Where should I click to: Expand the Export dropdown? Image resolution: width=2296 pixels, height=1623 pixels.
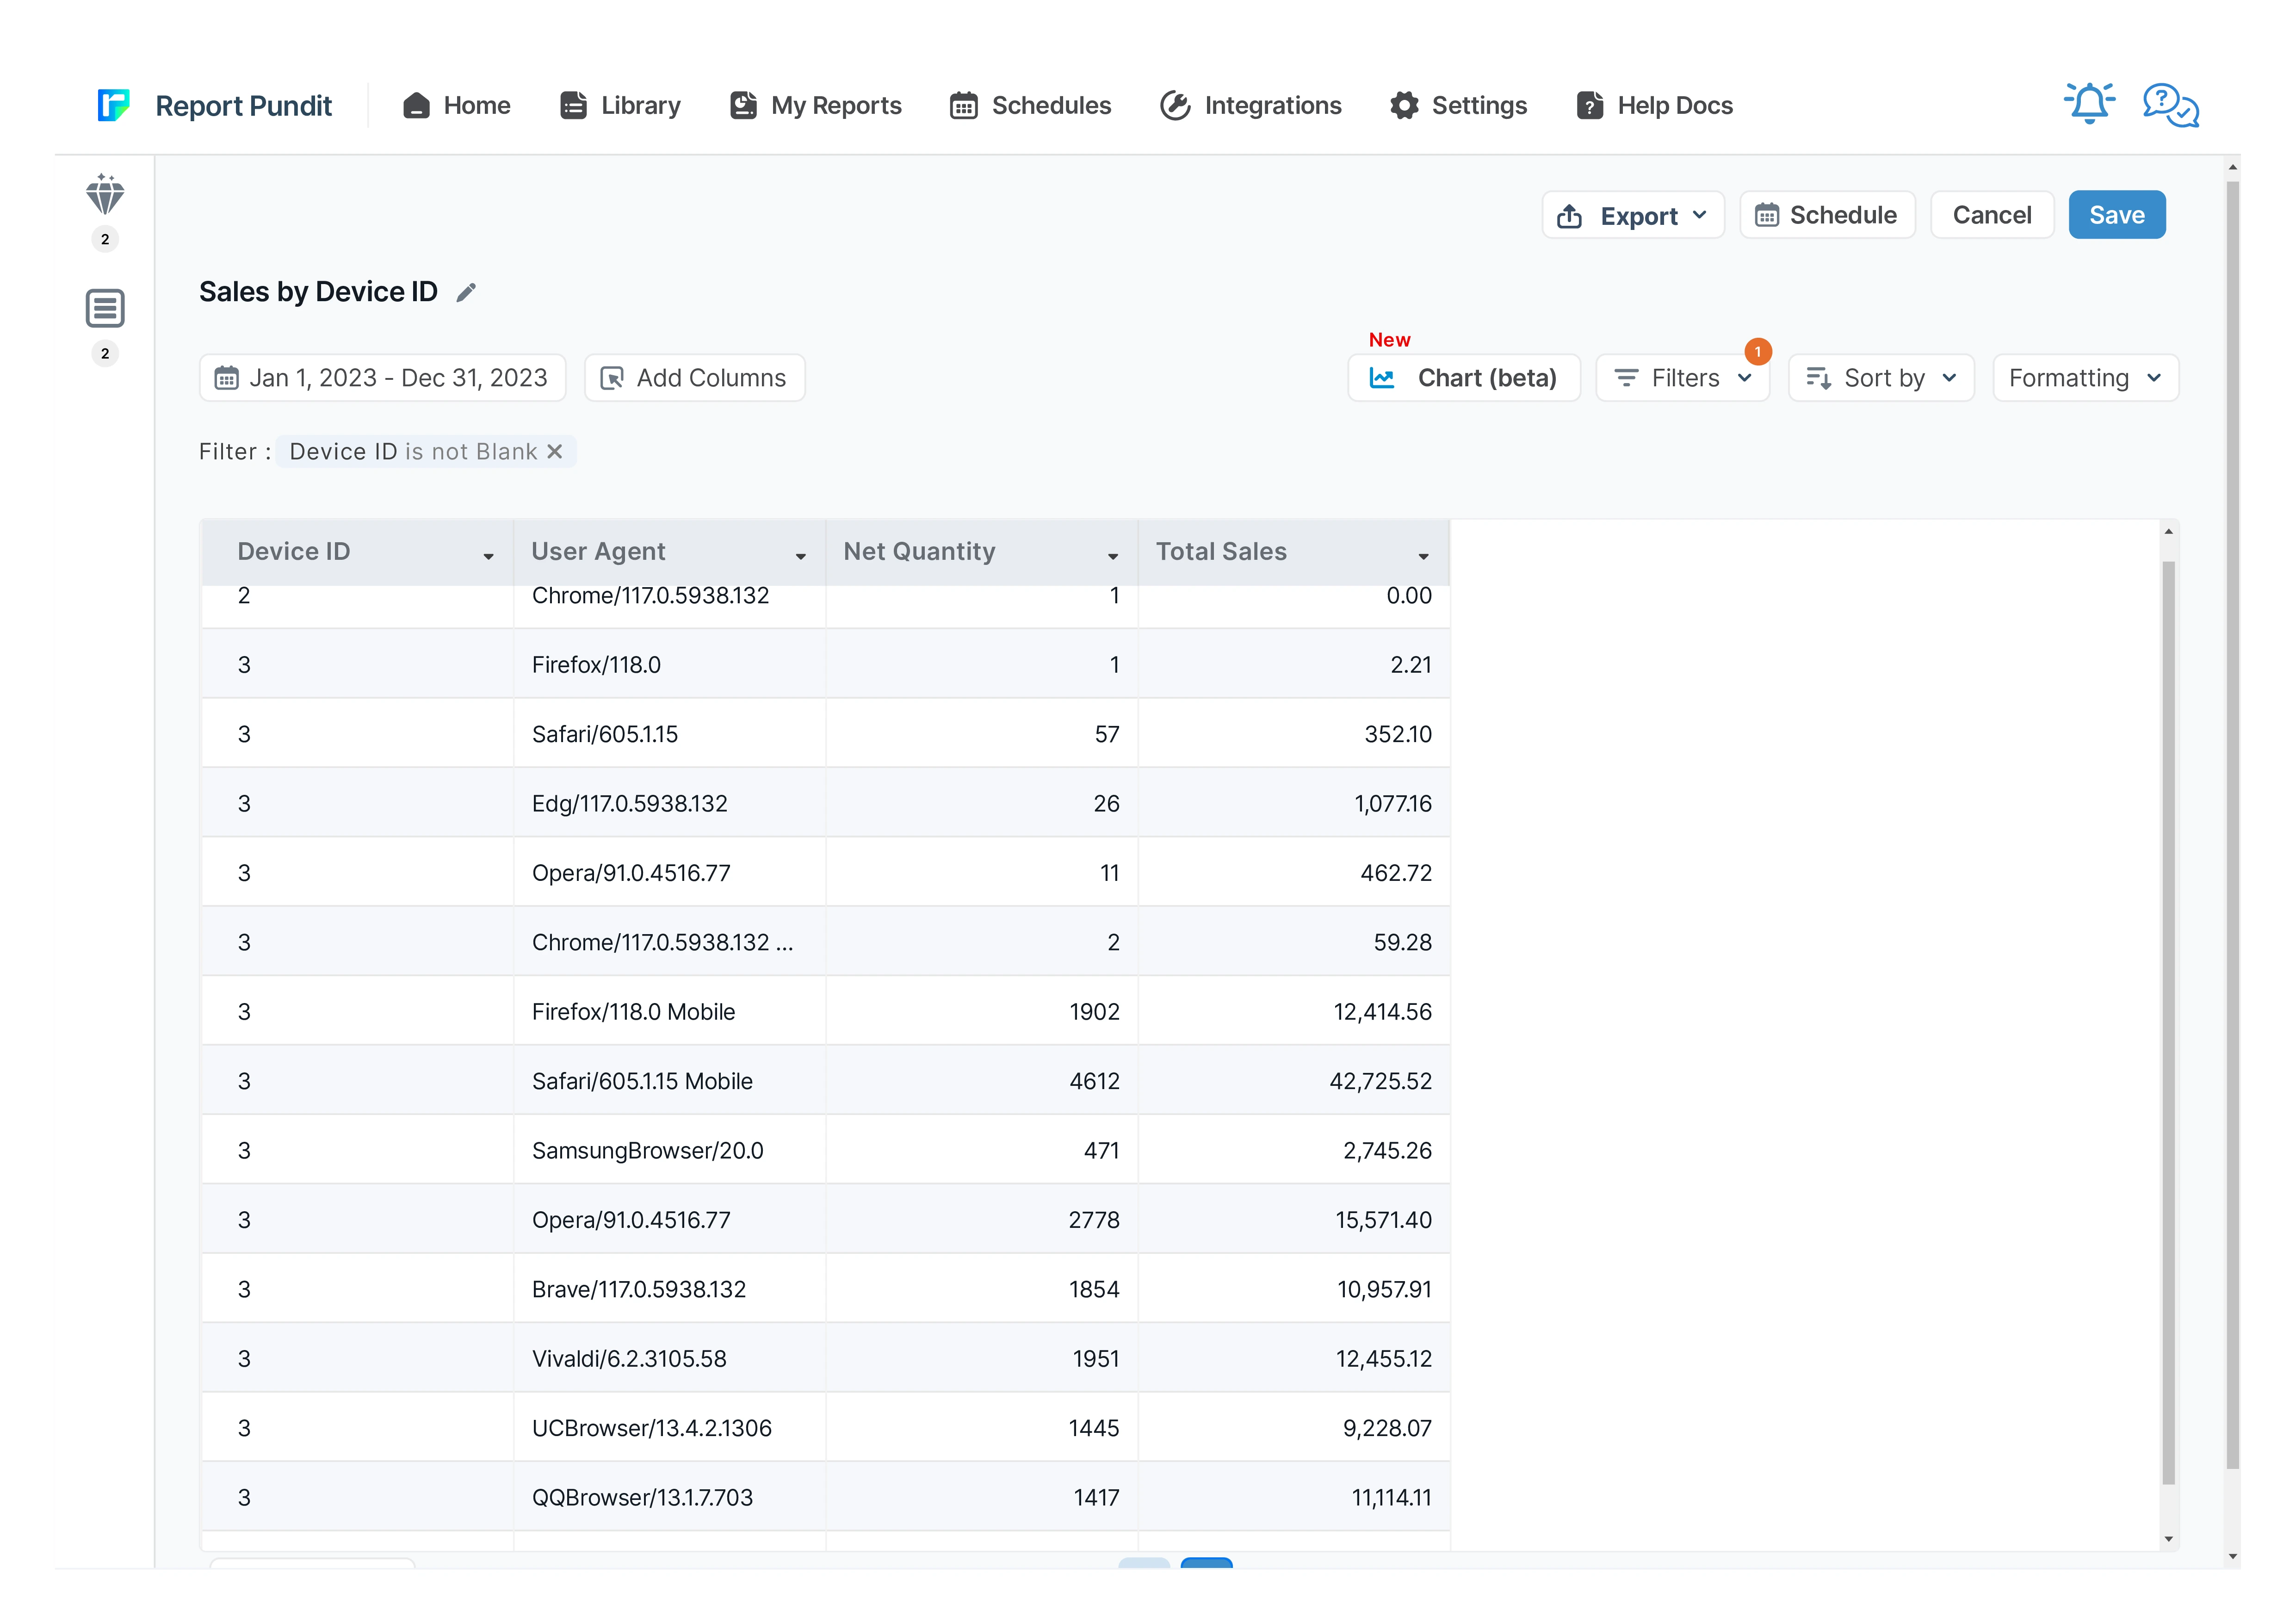pos(1633,215)
